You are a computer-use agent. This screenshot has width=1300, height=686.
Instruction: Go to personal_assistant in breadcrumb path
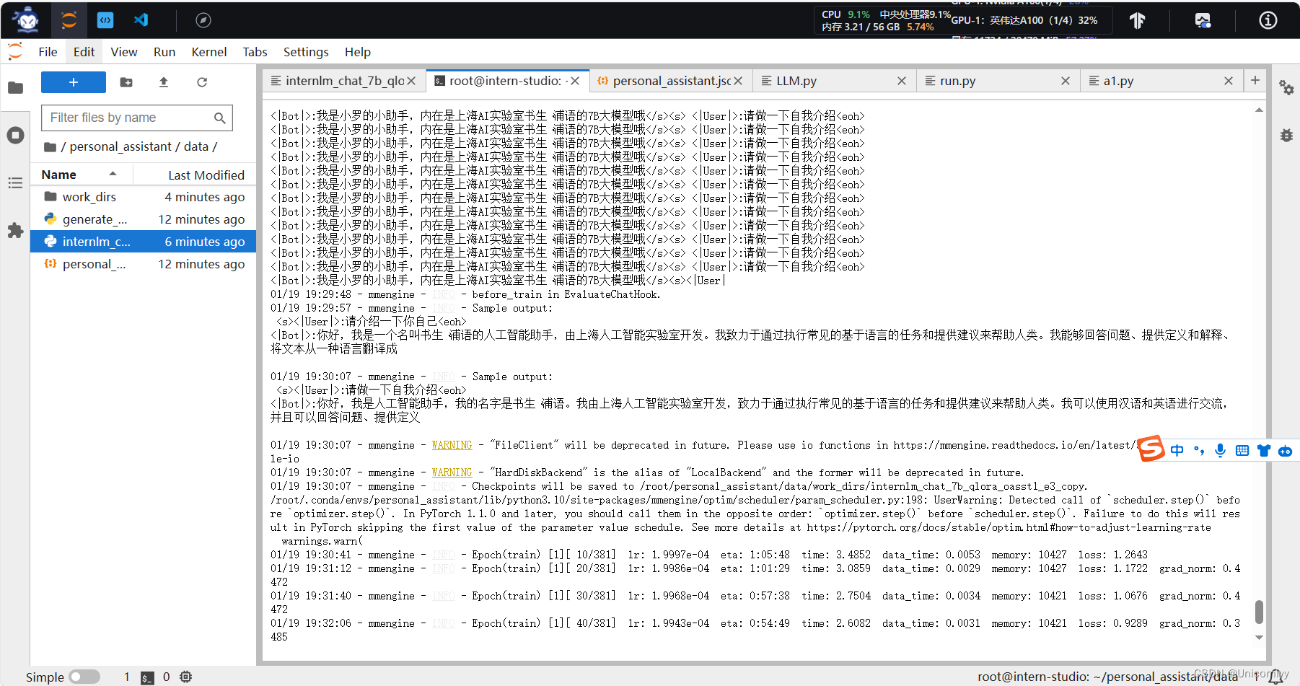[x=120, y=146]
